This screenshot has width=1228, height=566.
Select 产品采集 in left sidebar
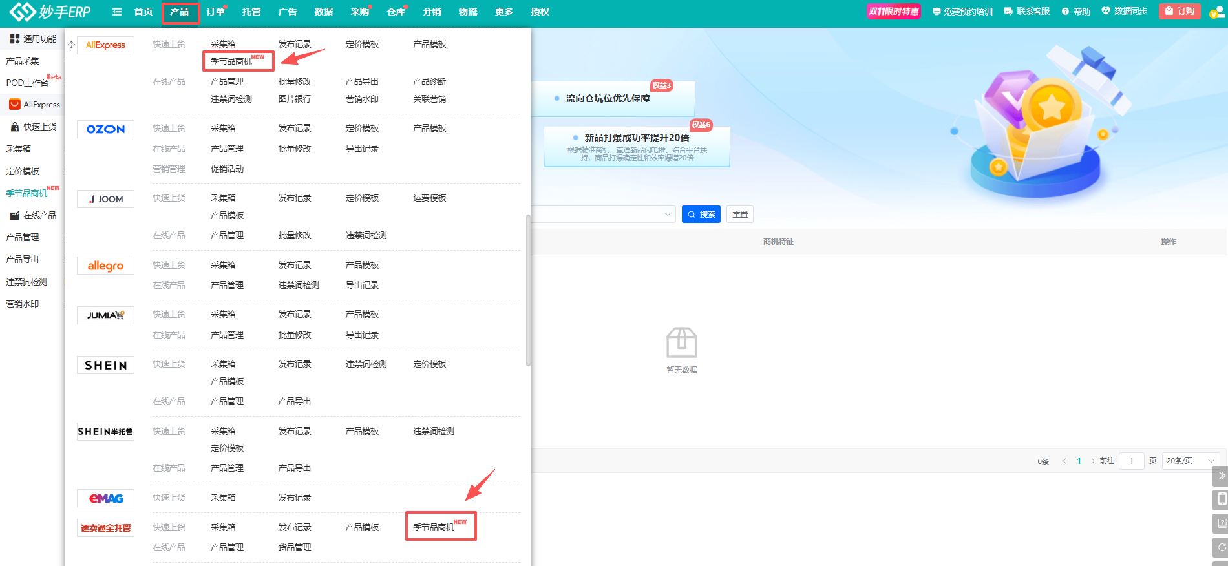click(x=23, y=61)
